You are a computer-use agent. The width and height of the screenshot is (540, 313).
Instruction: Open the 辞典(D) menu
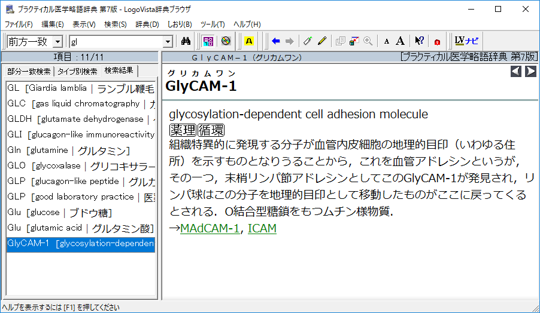click(x=147, y=24)
